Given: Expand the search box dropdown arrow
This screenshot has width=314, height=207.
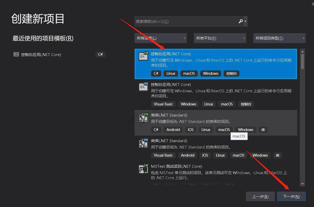Looking at the screenshot, I should pyautogui.click(x=245, y=21).
